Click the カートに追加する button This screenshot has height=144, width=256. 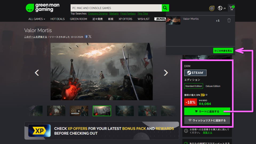tap(207, 111)
